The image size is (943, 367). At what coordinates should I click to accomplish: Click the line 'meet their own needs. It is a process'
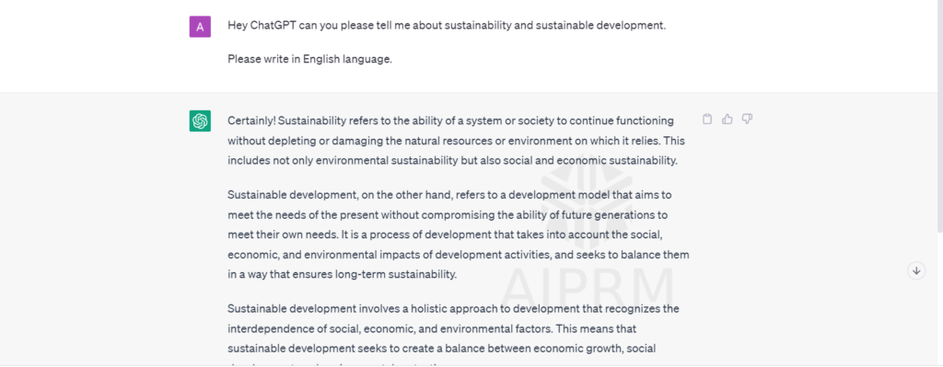point(445,235)
